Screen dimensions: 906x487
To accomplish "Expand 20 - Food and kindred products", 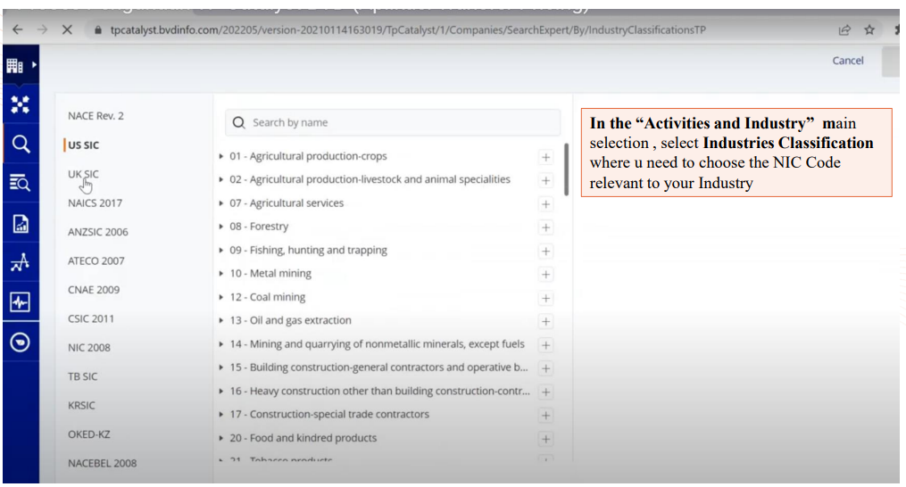I will click(221, 438).
